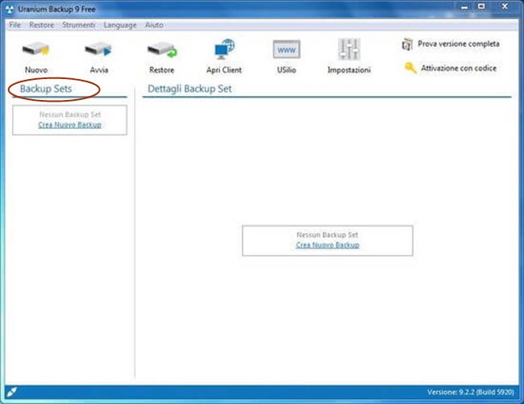Click Prova versione completa text link
The height and width of the screenshot is (404, 524).
(x=459, y=44)
